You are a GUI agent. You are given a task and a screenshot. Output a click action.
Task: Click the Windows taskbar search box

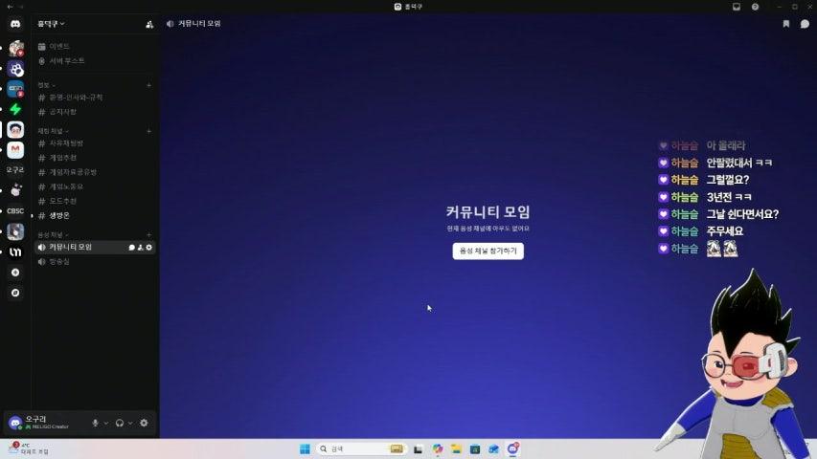(x=361, y=448)
